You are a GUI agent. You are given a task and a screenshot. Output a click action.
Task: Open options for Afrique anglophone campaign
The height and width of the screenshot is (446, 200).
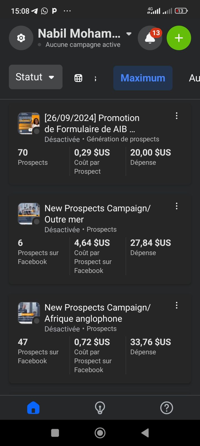coord(177,306)
